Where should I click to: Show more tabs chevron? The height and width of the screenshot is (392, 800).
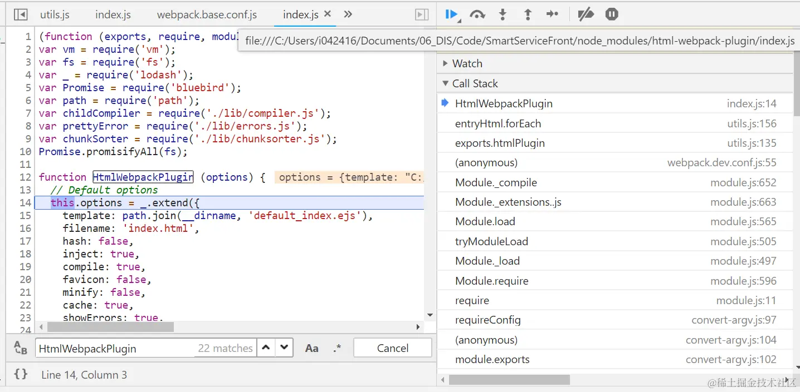click(348, 14)
